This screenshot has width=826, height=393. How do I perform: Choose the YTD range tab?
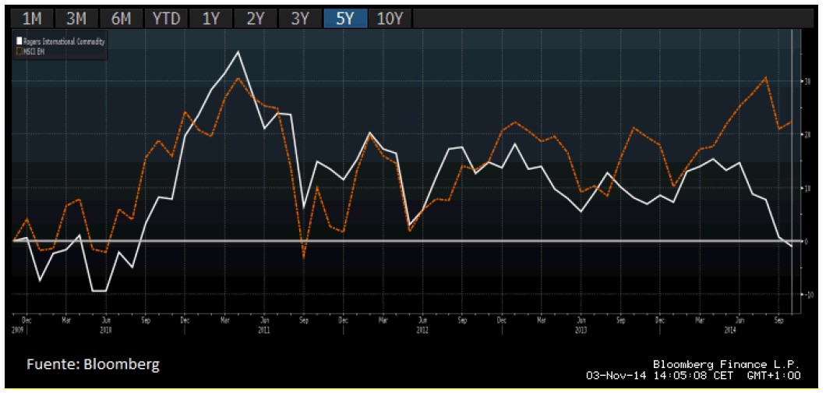click(x=166, y=19)
